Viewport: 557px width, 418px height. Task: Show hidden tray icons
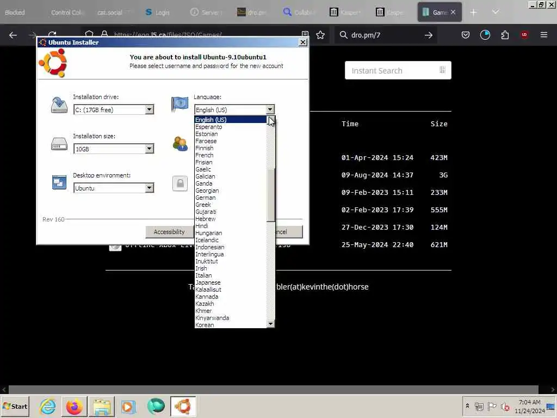pos(467,405)
